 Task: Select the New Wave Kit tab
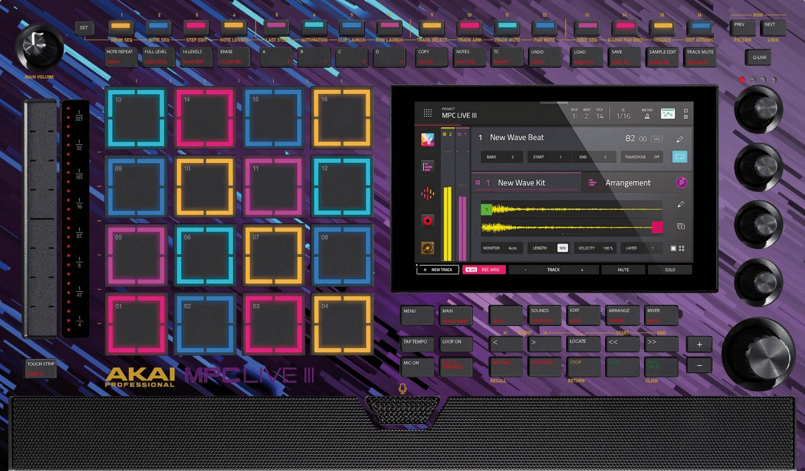click(x=526, y=182)
